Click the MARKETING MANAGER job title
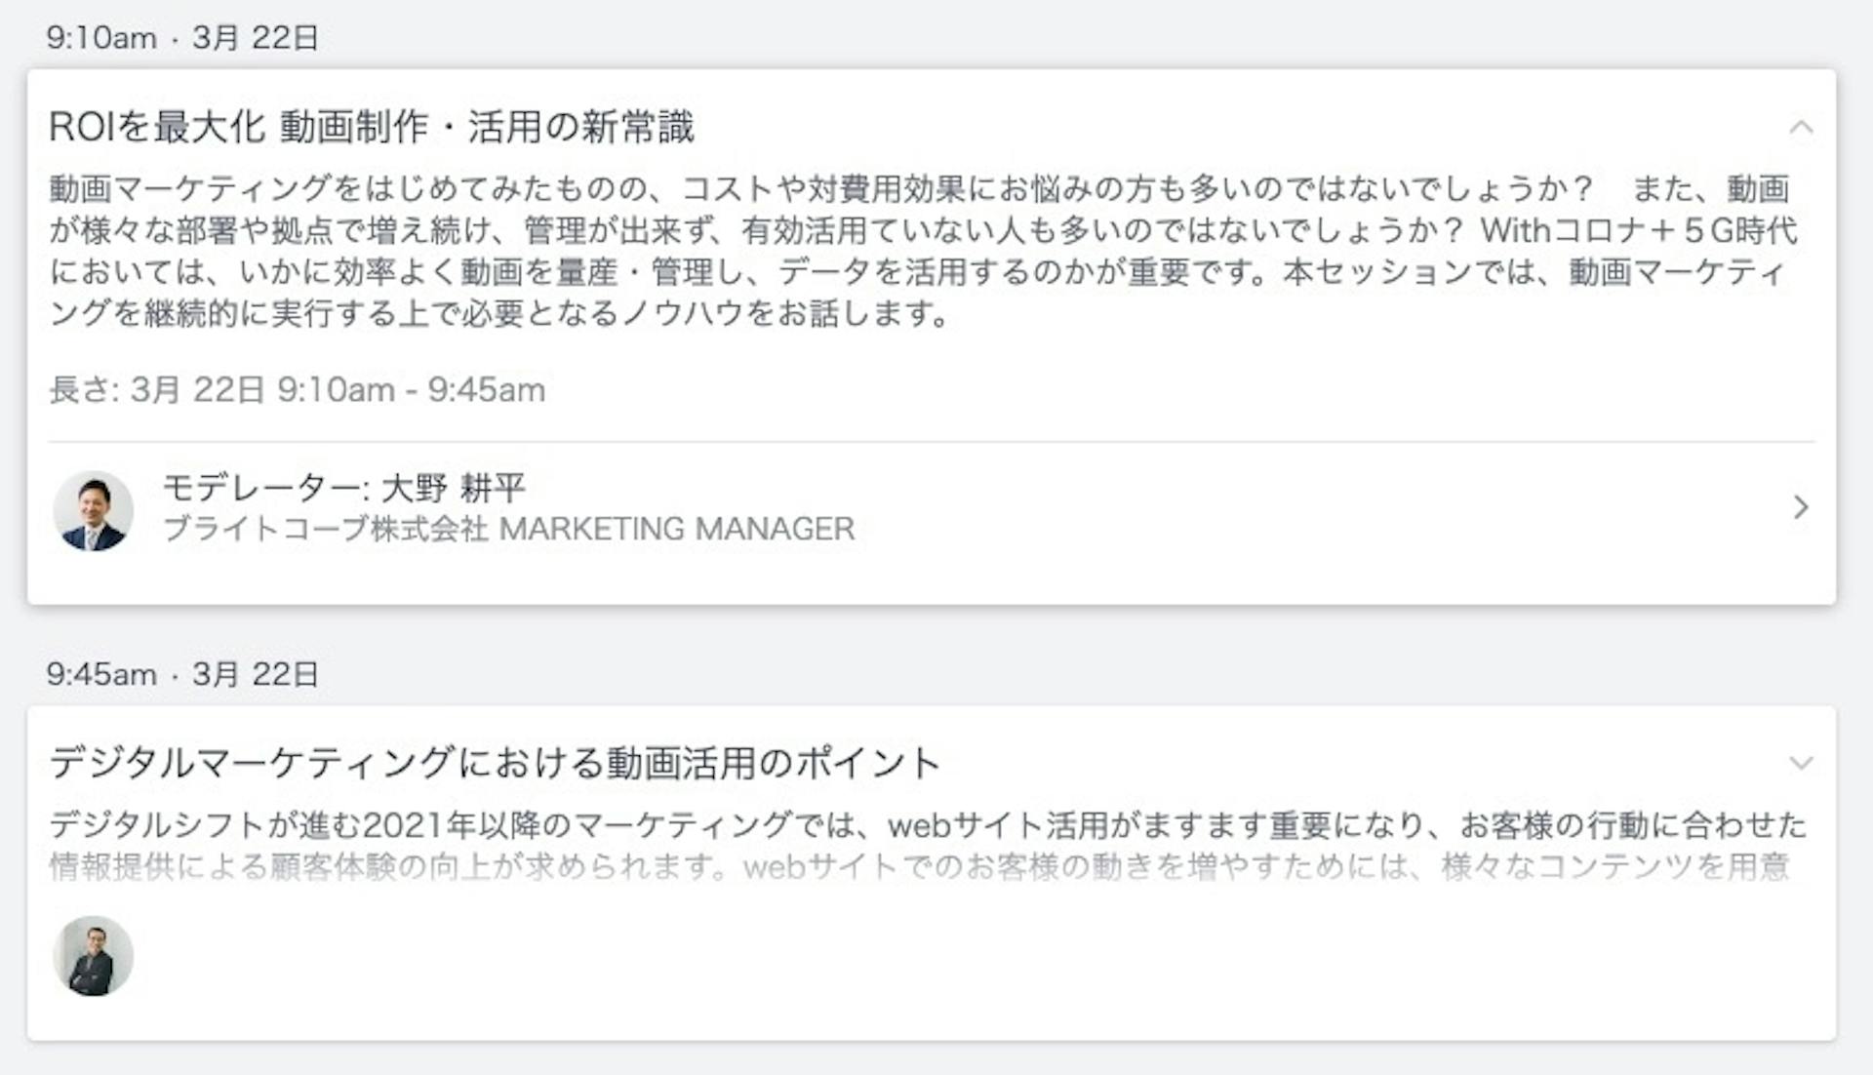Image resolution: width=1873 pixels, height=1075 pixels. 676,529
